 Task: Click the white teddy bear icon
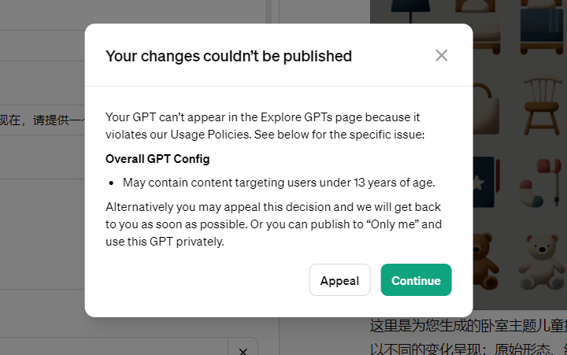coord(541,261)
